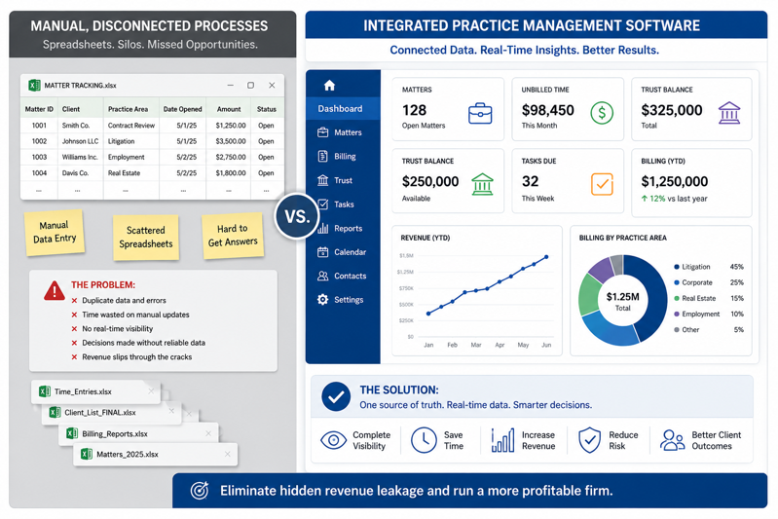Screen dimensions: 778x519
Task: Click the donut chart $1.25M Total center
Action: point(623,301)
